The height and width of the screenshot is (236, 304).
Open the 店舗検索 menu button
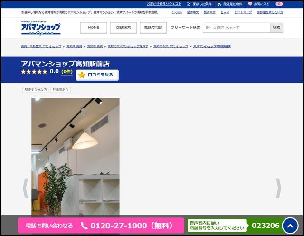123,28
